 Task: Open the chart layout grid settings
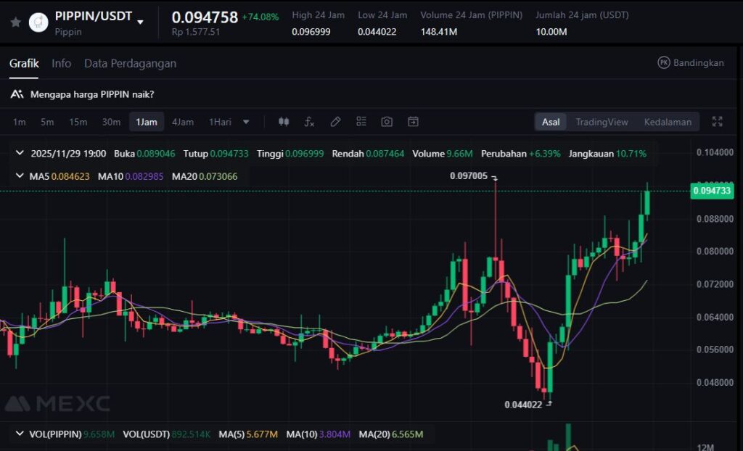coord(361,122)
